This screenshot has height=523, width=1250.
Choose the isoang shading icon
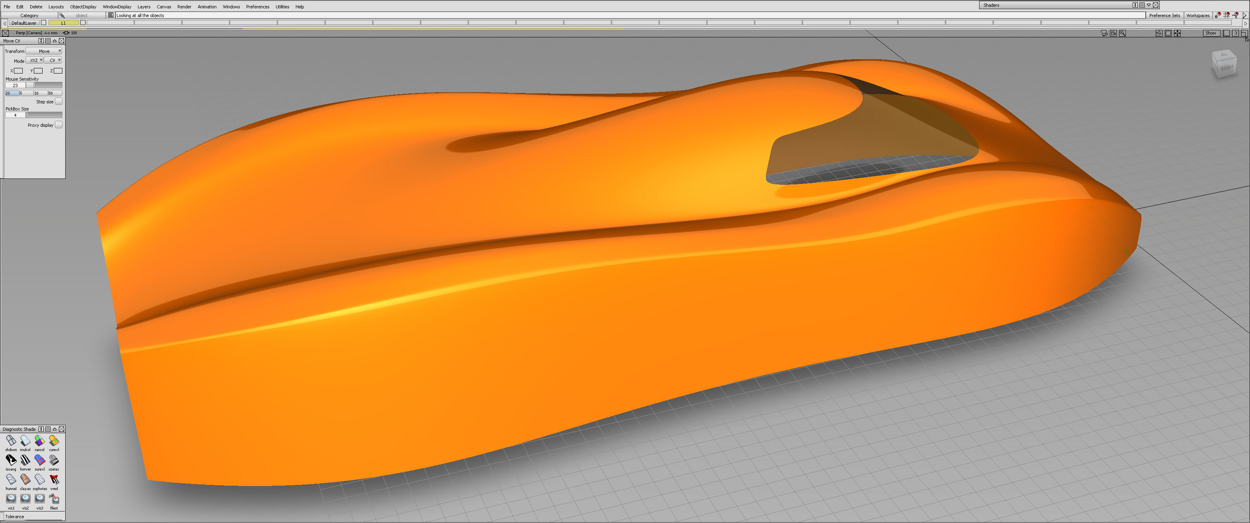(11, 460)
